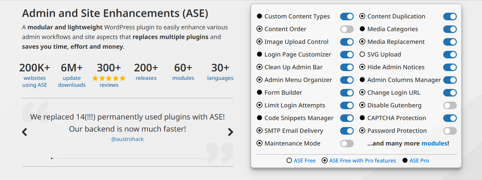Show the previous testimonial with left arrow
Viewport: 482px width, 180px height.
click(x=25, y=132)
